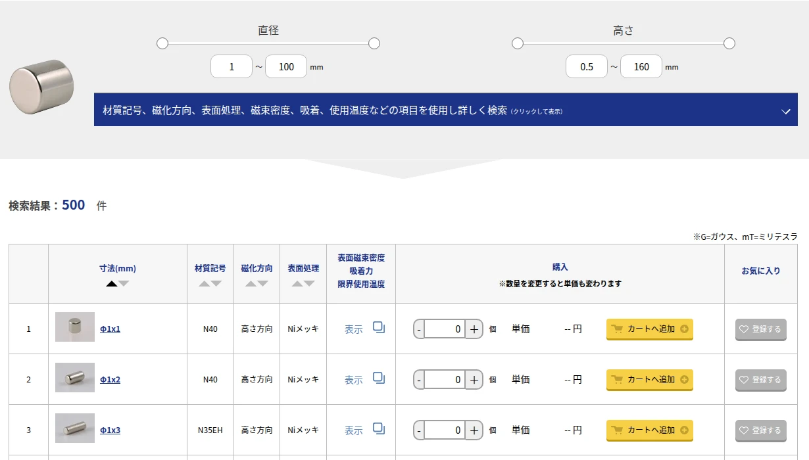The image size is (809, 460).
Task: Register Φ1x2 as favorite
Action: pos(761,380)
